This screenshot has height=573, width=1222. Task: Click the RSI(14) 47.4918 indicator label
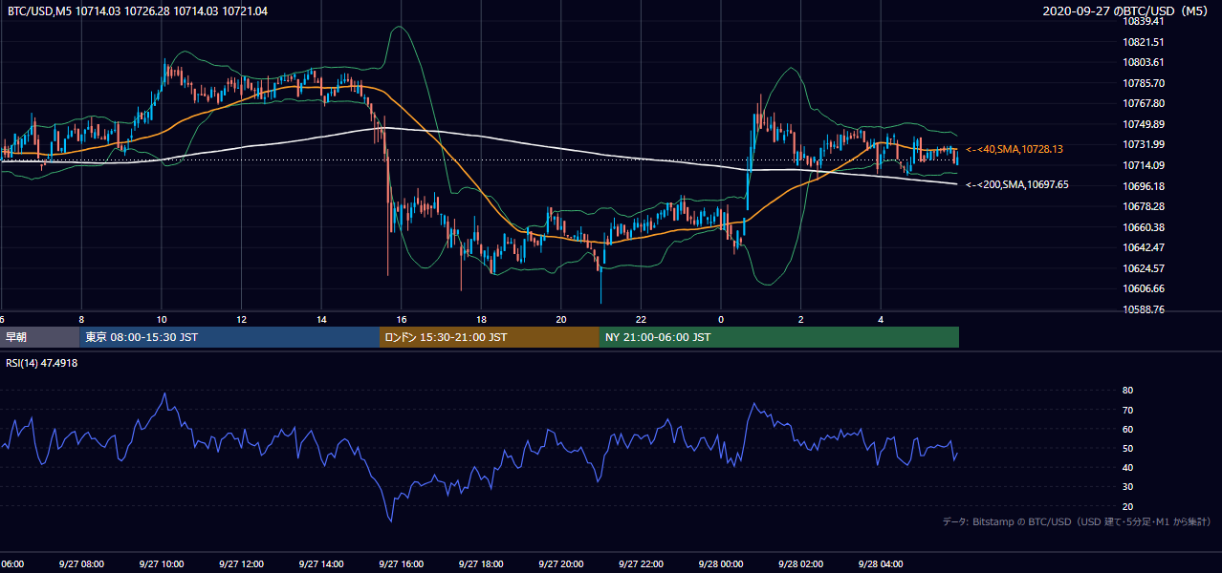click(41, 363)
